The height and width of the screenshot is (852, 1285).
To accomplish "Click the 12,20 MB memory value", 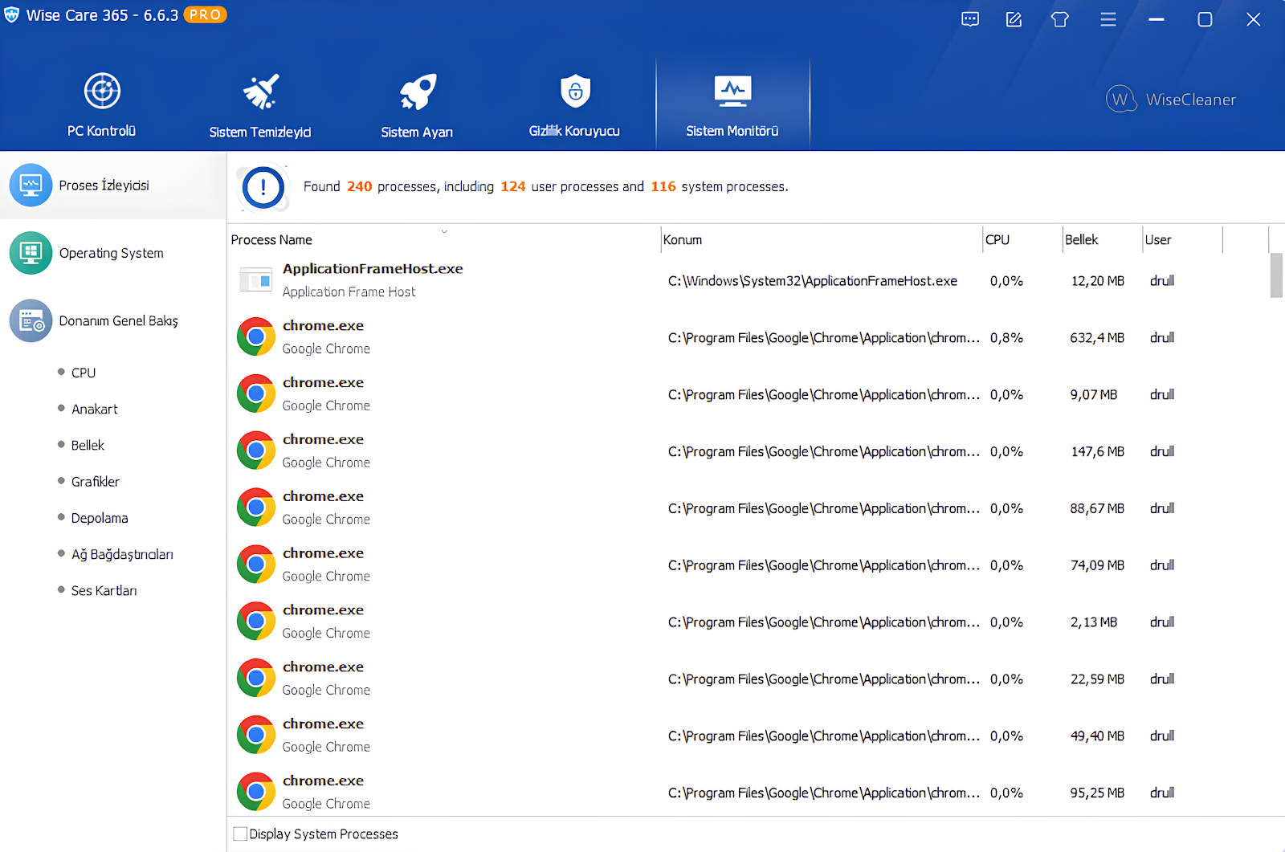I will [1098, 281].
